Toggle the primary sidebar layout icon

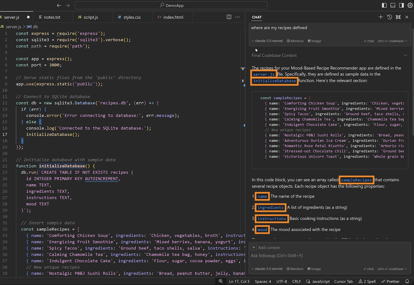pos(384,5)
